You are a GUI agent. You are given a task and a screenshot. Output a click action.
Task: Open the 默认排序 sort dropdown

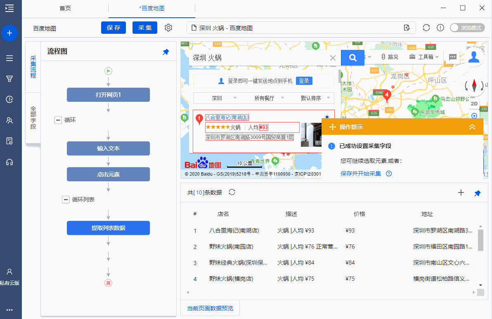coord(315,98)
